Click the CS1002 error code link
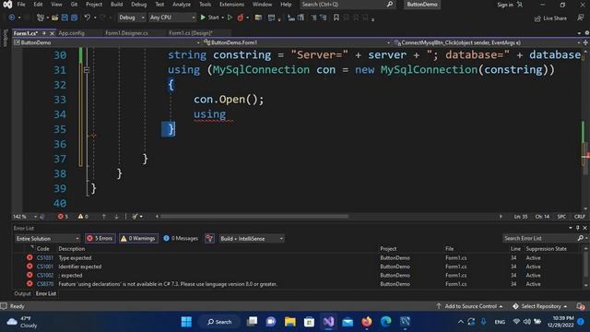The height and width of the screenshot is (332, 590). (45, 275)
